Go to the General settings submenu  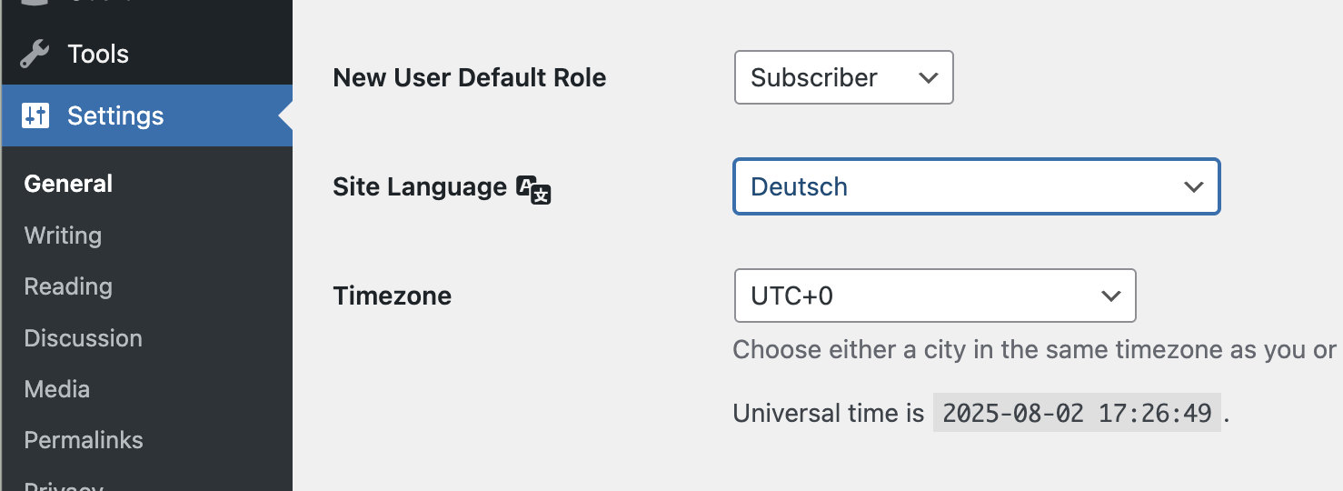(68, 184)
